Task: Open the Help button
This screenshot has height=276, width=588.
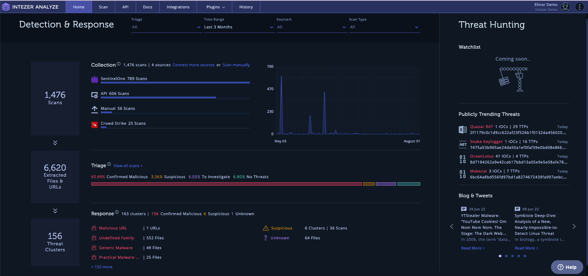Action: pyautogui.click(x=567, y=267)
